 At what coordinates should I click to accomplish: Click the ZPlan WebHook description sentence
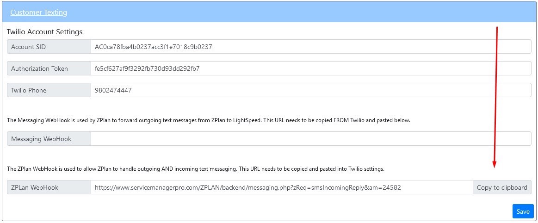pos(195,169)
